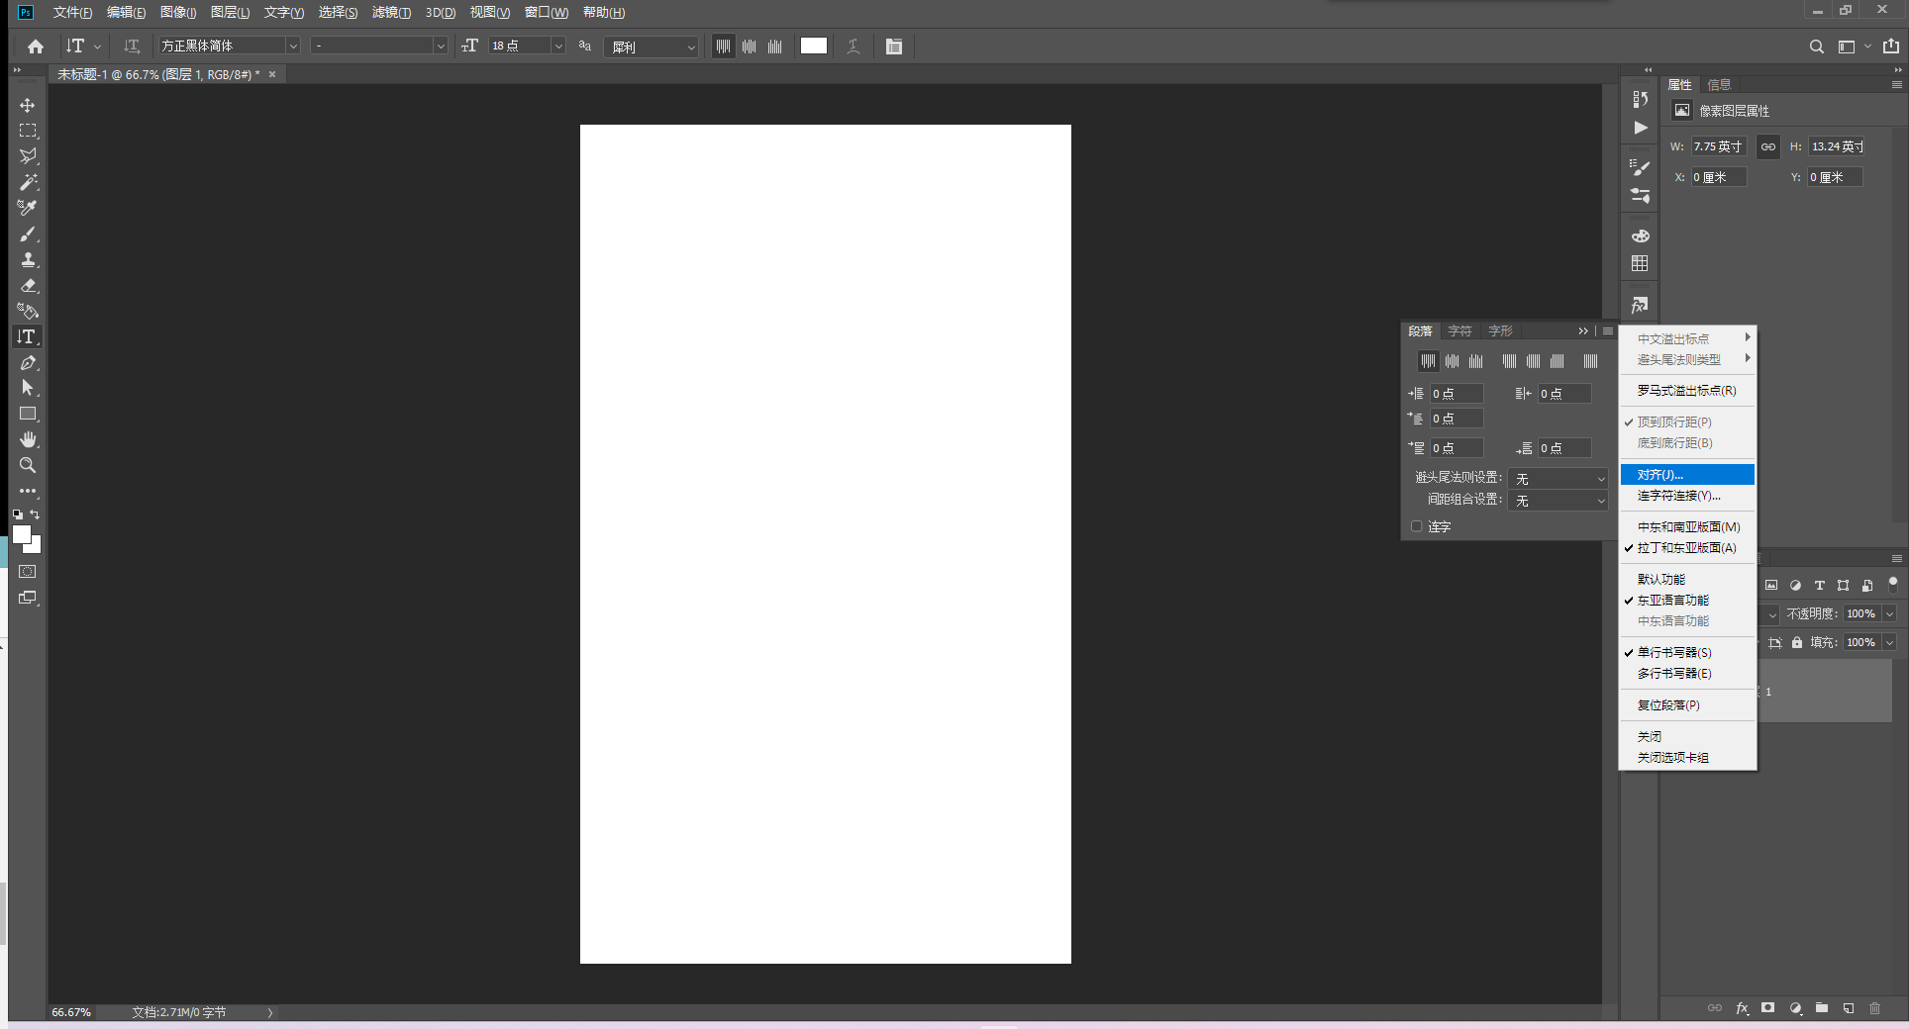Open the anti-aliasing dropdown 犀利
1909x1029 pixels.
pyautogui.click(x=652, y=47)
